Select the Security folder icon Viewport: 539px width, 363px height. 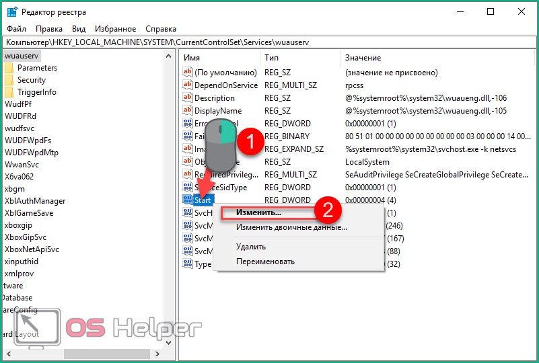coord(9,80)
